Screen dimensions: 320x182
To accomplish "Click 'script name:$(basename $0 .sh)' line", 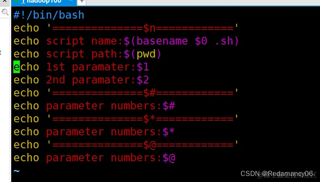I will click(126, 41).
